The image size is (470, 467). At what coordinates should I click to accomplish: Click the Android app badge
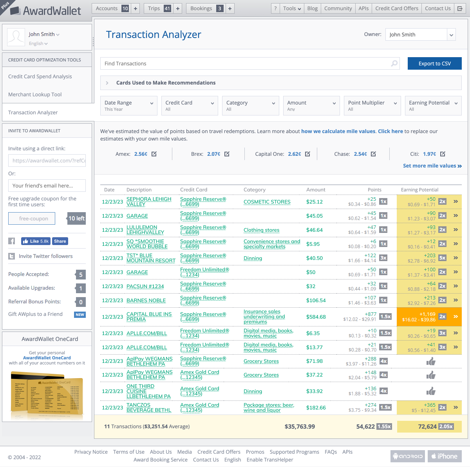tap(408, 456)
